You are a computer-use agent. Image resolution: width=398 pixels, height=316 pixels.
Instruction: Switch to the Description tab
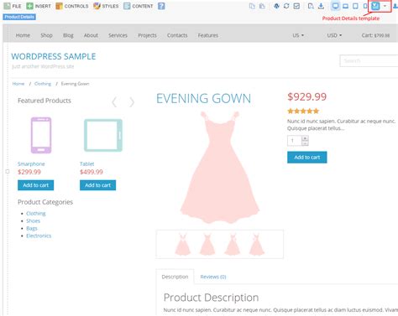[x=175, y=277]
